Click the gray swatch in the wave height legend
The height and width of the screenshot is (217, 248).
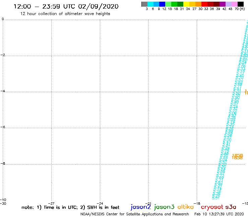144,4
